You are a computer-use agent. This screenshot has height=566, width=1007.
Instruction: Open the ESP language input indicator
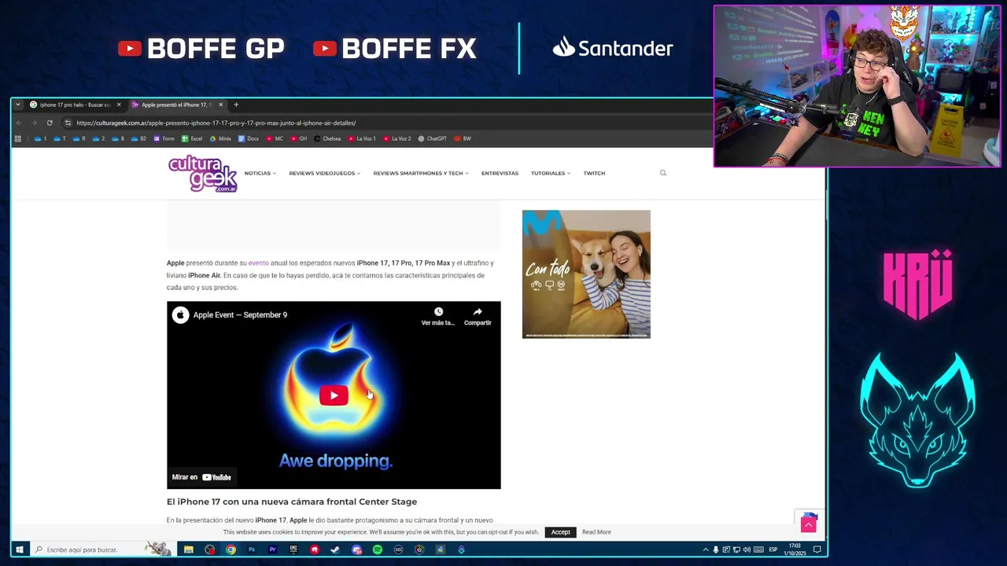pyautogui.click(x=773, y=549)
